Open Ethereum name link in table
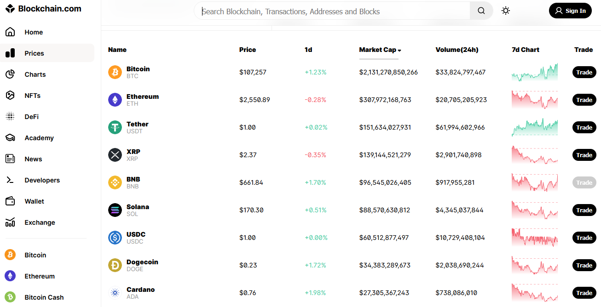This screenshot has height=307, width=601. [x=143, y=97]
